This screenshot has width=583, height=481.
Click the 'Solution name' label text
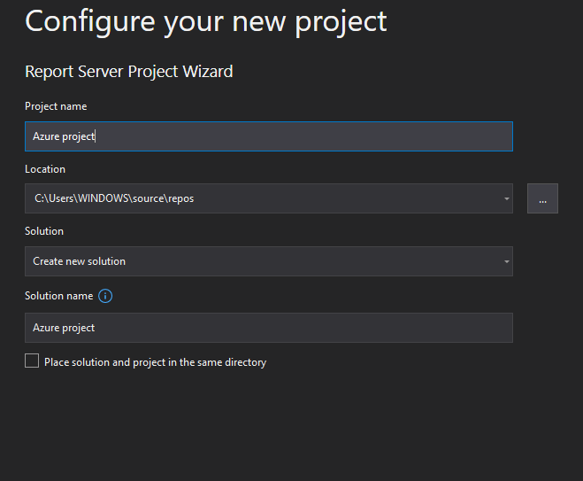pos(58,296)
